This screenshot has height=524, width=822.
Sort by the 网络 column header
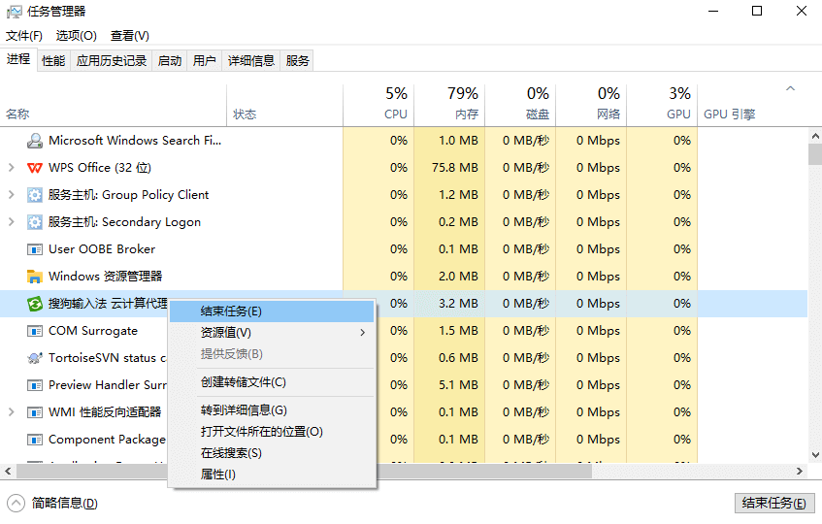click(x=591, y=104)
